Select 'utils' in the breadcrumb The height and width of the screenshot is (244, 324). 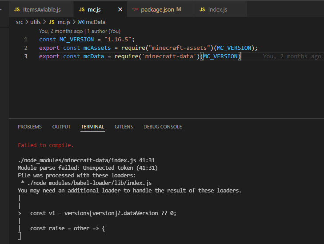(36, 22)
